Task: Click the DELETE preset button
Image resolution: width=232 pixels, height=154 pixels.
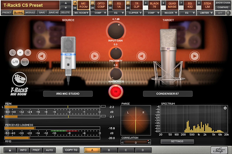Action: pyautogui.click(x=66, y=13)
